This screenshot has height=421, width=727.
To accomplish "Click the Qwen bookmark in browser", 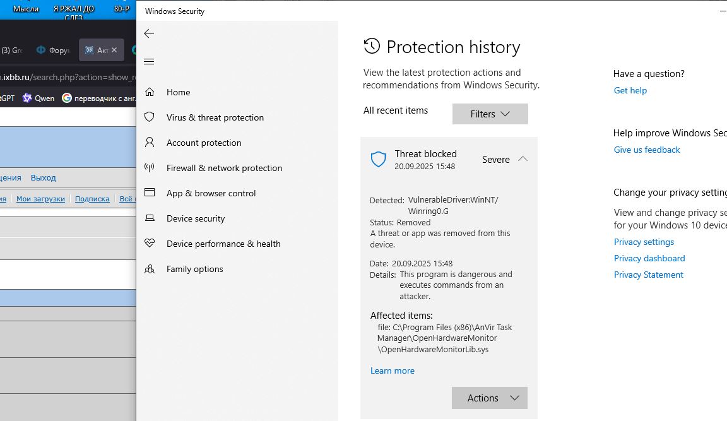I will coord(38,98).
